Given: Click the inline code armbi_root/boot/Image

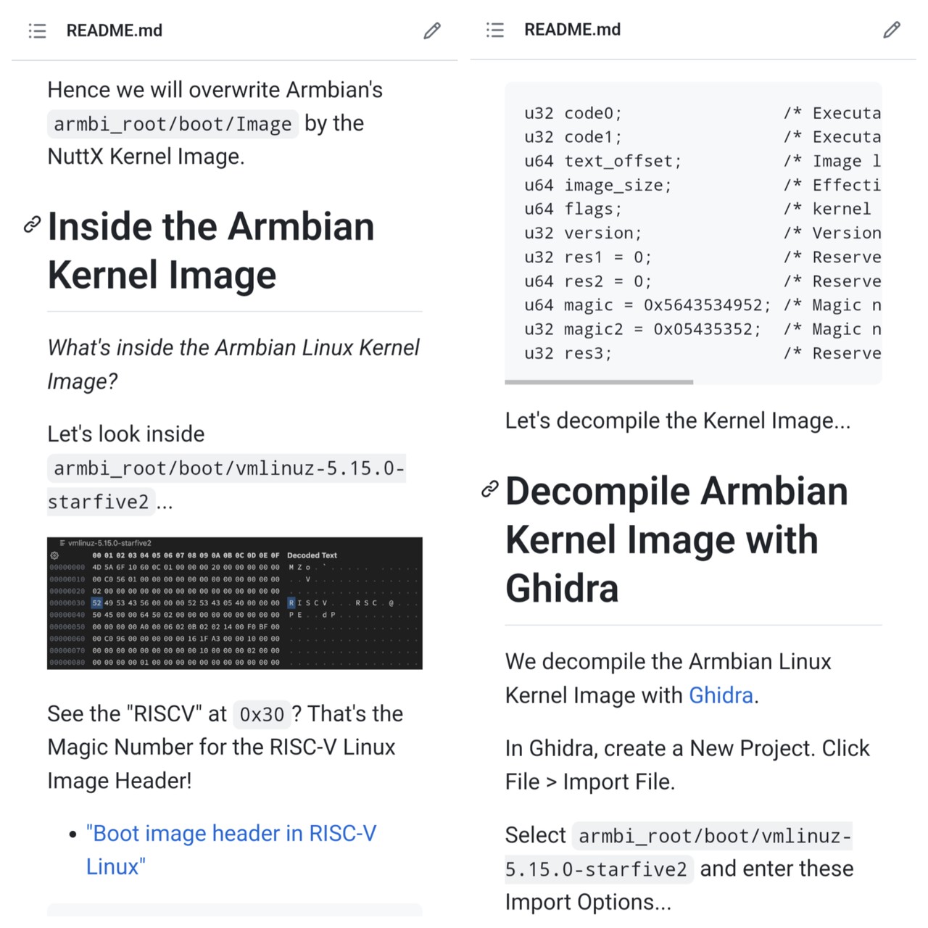Looking at the screenshot, I should pos(173,124).
